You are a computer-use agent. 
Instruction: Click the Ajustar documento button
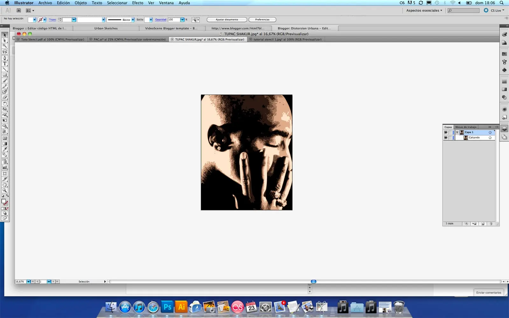pyautogui.click(x=227, y=20)
